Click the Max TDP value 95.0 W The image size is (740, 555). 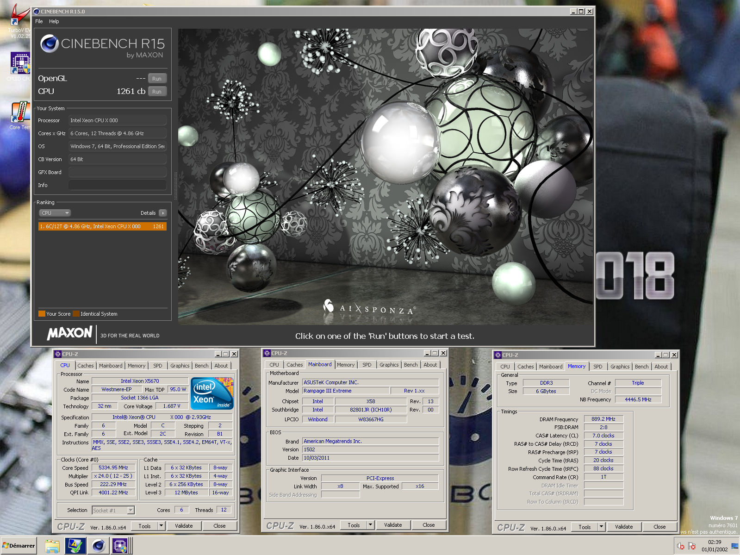(178, 389)
